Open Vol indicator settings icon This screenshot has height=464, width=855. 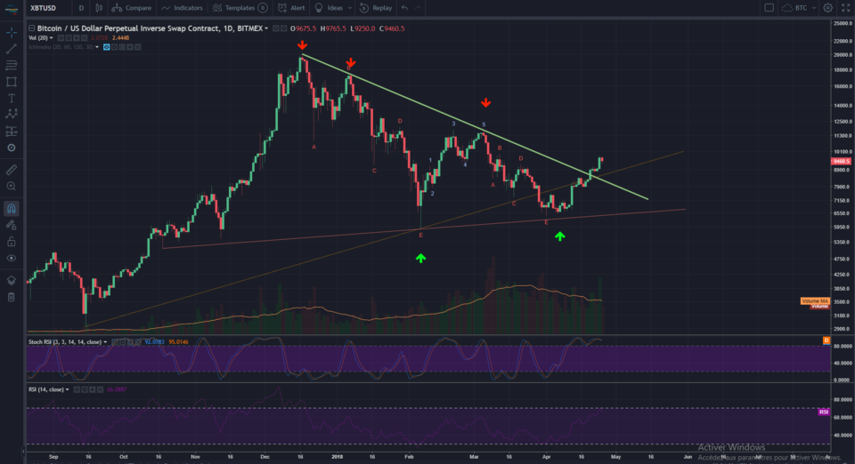(x=69, y=38)
